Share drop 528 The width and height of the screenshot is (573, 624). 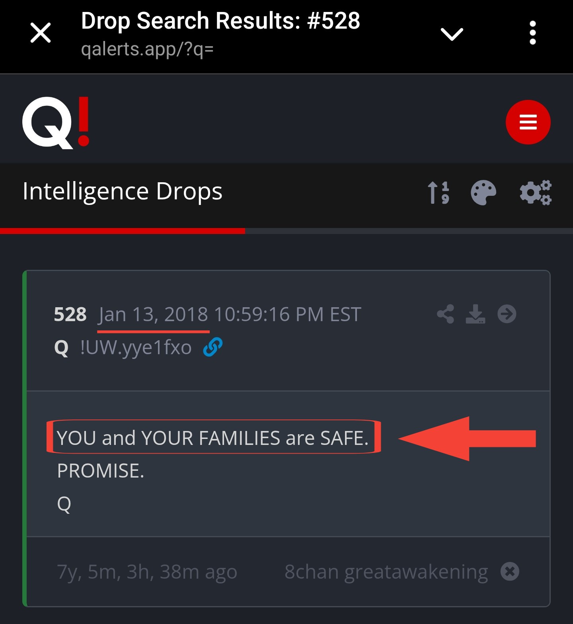(x=445, y=314)
